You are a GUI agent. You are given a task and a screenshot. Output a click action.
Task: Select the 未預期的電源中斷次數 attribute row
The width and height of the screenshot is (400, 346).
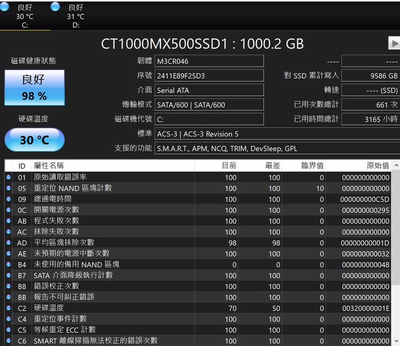click(x=198, y=253)
